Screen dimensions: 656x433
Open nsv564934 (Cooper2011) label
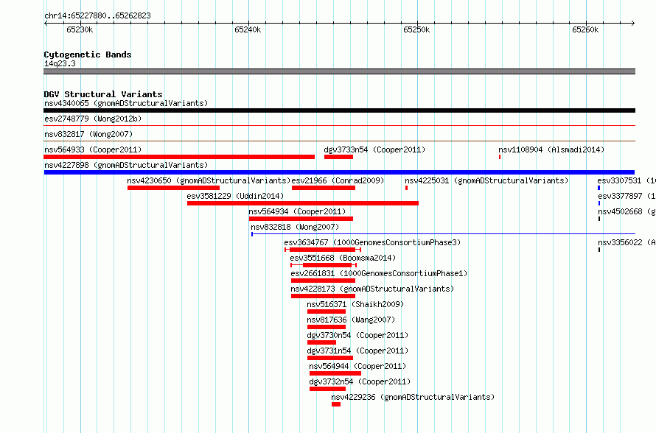pyautogui.click(x=297, y=211)
